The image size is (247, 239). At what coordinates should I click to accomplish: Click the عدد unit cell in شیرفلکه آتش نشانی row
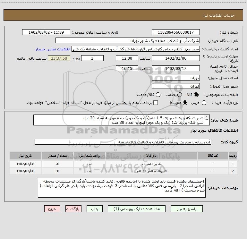click(89, 171)
